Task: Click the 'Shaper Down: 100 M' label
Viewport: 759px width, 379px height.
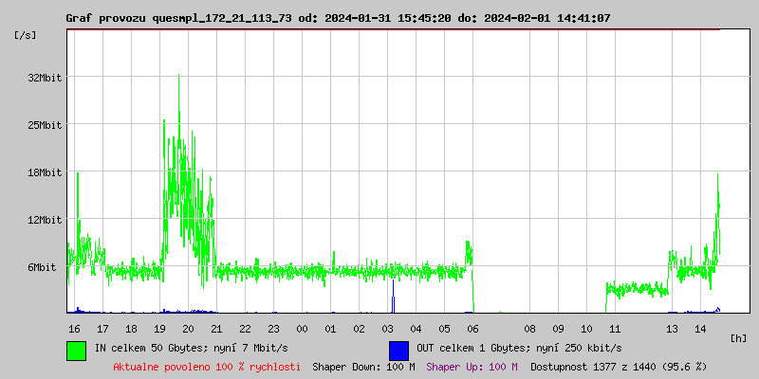Action: pos(363,367)
